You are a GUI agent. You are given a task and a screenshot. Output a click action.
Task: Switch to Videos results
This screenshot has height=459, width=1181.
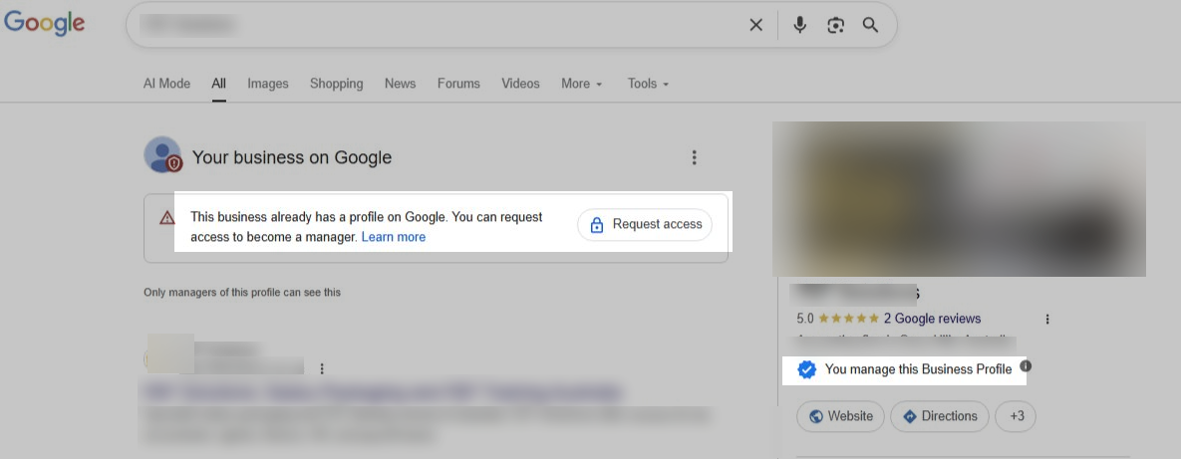click(x=520, y=84)
